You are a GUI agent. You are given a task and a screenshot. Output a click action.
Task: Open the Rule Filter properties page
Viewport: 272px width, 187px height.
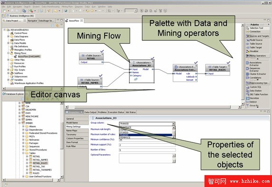point(77,146)
